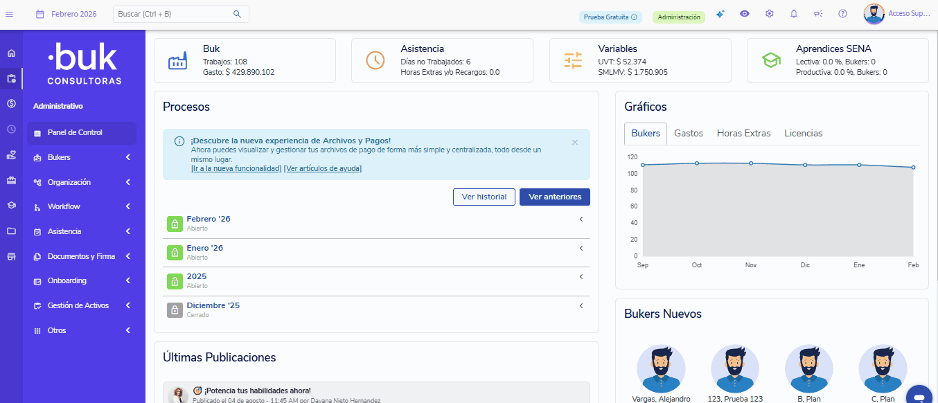Open the help question mark icon
This screenshot has height=403, width=938.
pyautogui.click(x=842, y=14)
